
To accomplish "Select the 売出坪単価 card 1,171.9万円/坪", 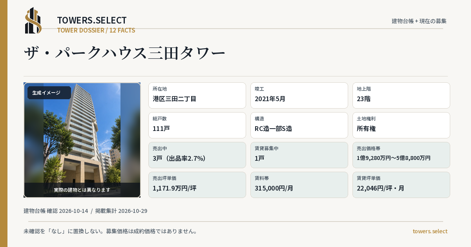I will 197,185.
